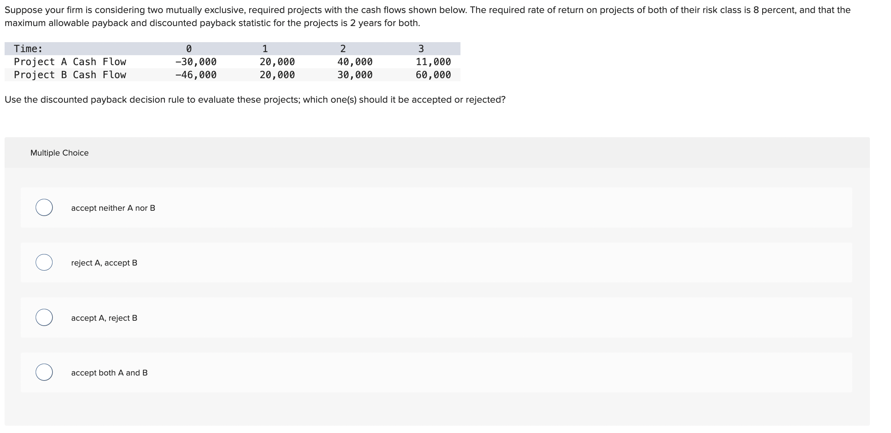The height and width of the screenshot is (433, 891).
Task: Click the "reject A, accept B" option label
Action: tap(104, 262)
